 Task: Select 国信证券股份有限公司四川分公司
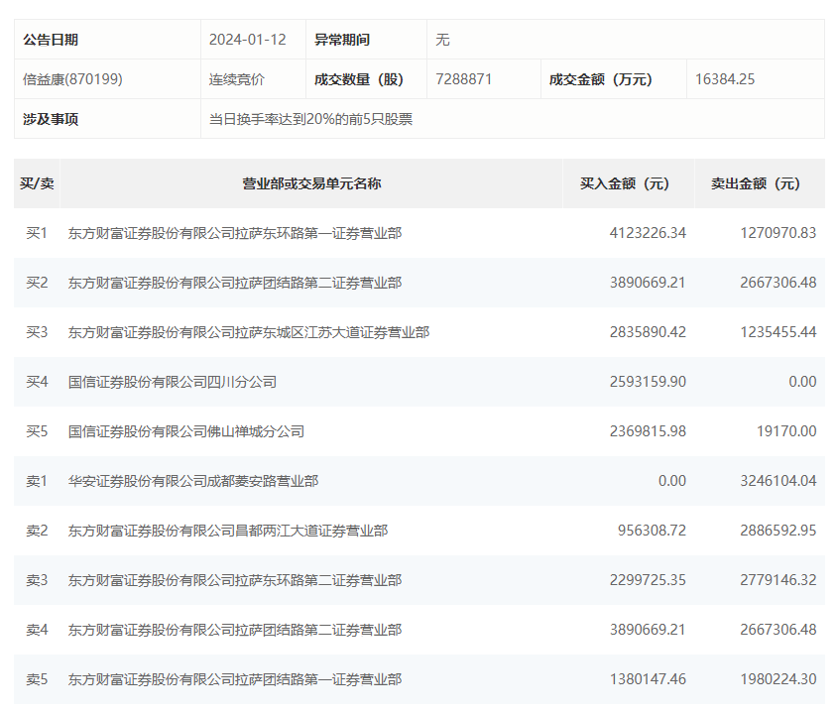click(173, 382)
